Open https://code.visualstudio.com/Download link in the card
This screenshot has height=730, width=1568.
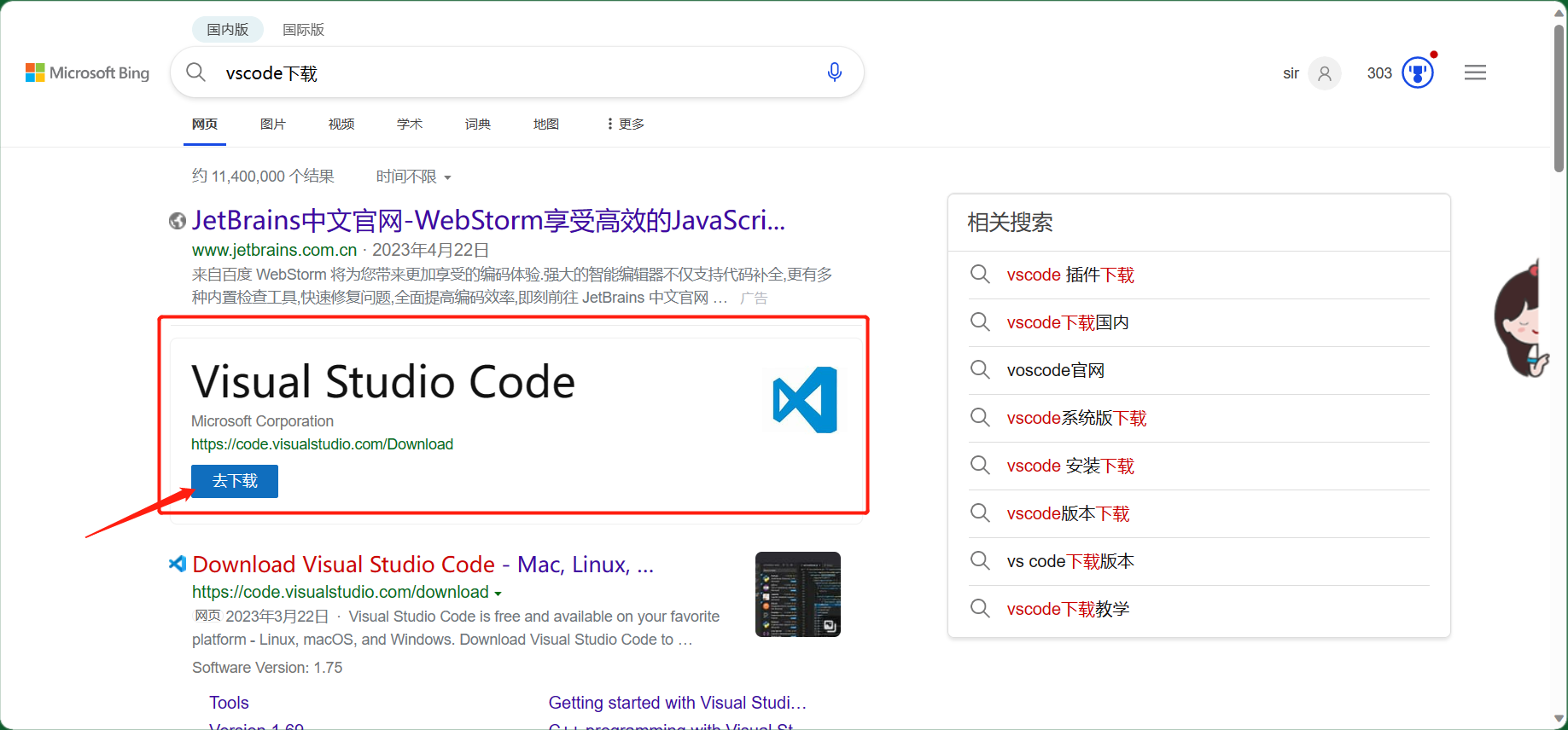pyautogui.click(x=322, y=444)
